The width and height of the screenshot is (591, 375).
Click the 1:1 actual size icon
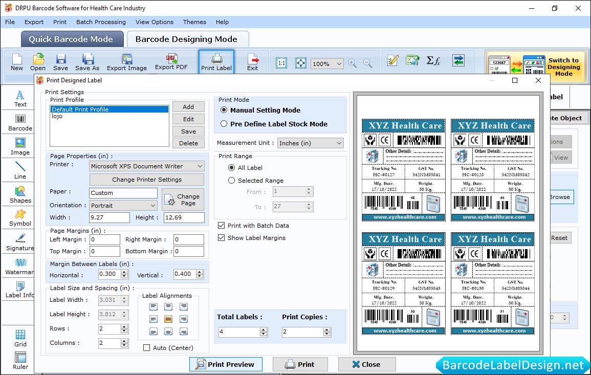pyautogui.click(x=281, y=63)
